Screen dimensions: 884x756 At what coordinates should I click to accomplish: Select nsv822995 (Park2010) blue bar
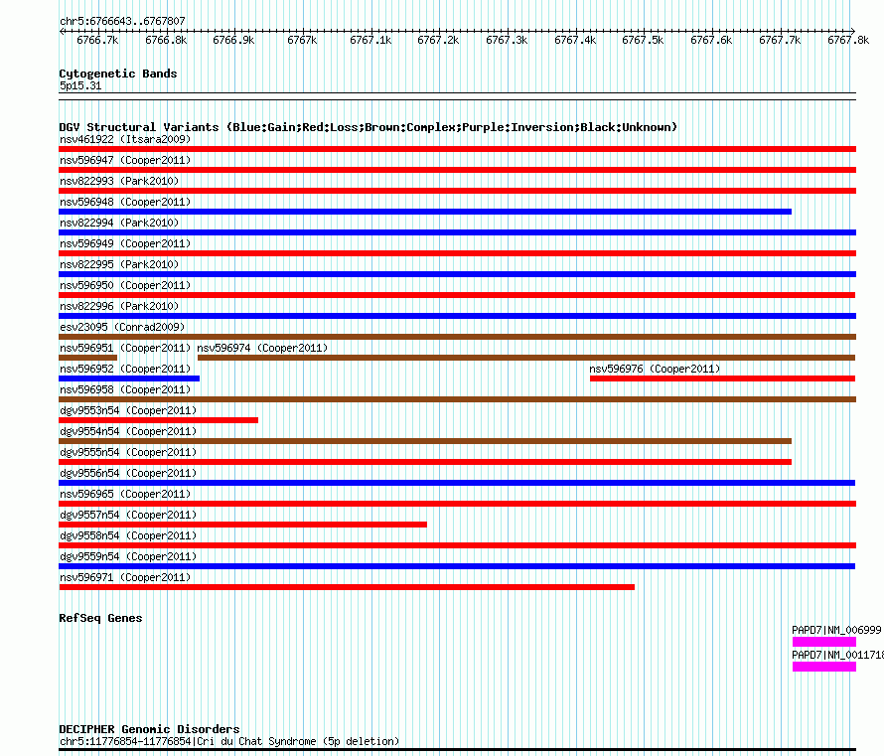tap(457, 274)
